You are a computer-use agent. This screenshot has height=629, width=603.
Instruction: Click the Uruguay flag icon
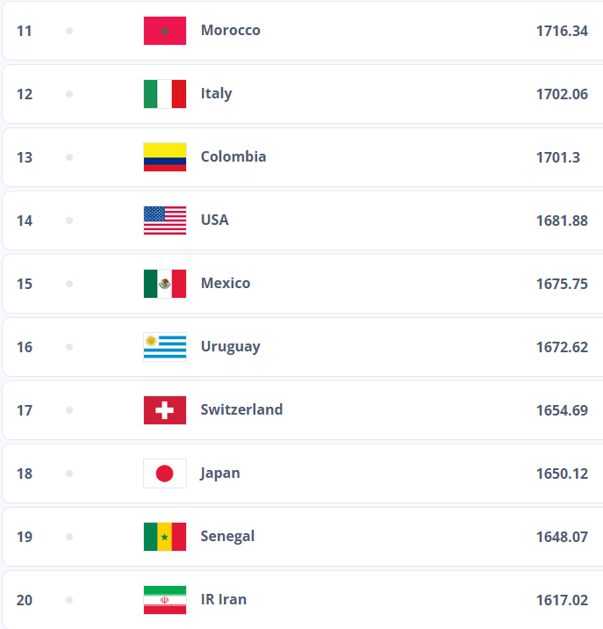pyautogui.click(x=165, y=347)
